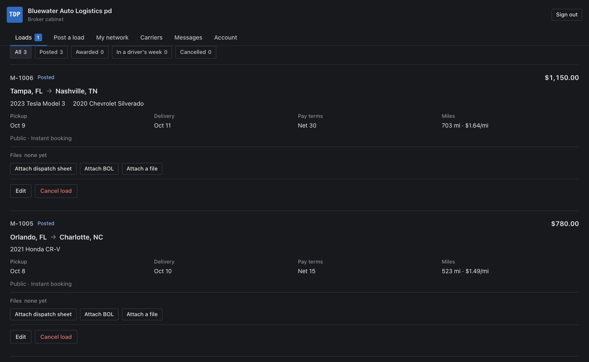589x362 pixels.
Task: Click Posted status on M-1005
Action: tap(46, 224)
